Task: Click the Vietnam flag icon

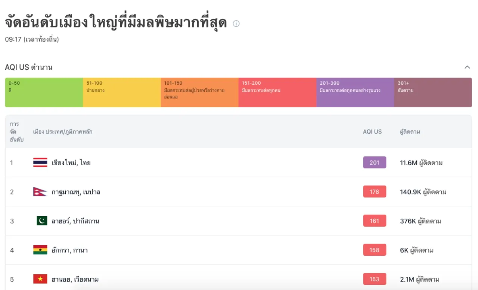Action: [x=40, y=279]
